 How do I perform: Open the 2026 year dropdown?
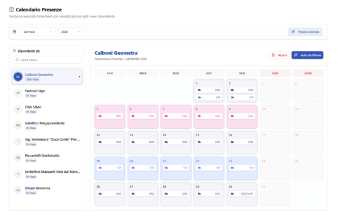point(71,32)
